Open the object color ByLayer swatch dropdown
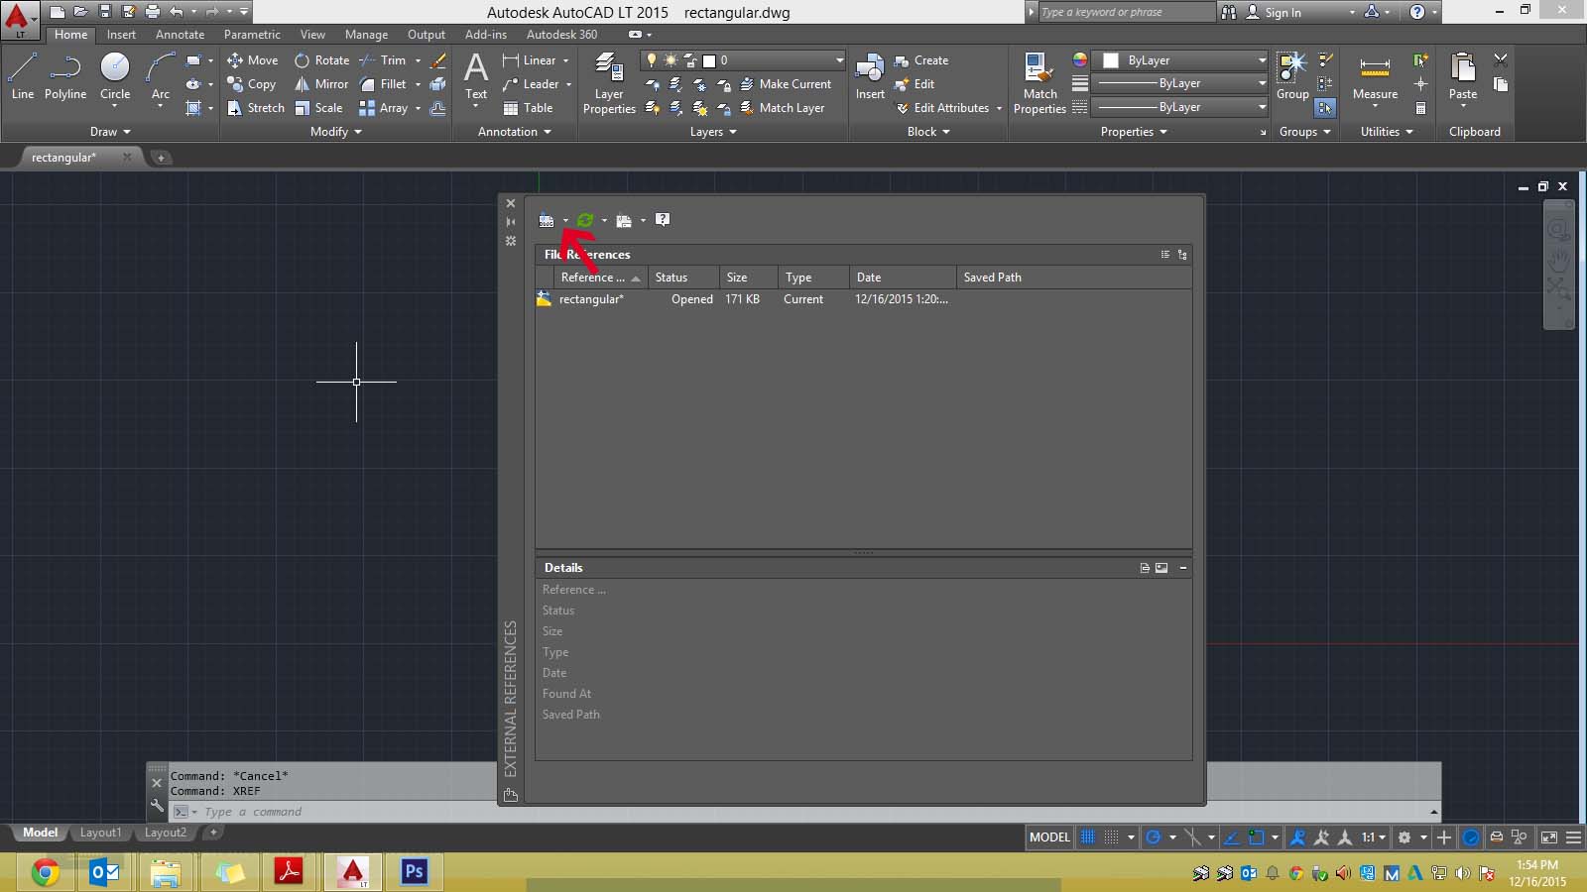The height and width of the screenshot is (892, 1587). (x=1179, y=60)
